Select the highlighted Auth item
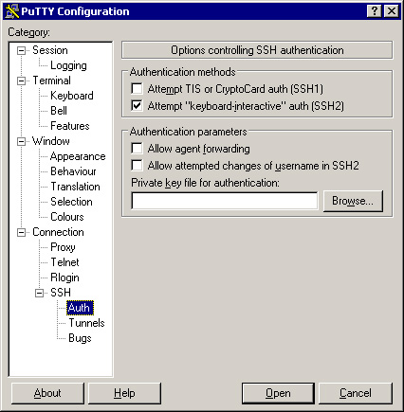The height and width of the screenshot is (412, 404). click(x=80, y=308)
